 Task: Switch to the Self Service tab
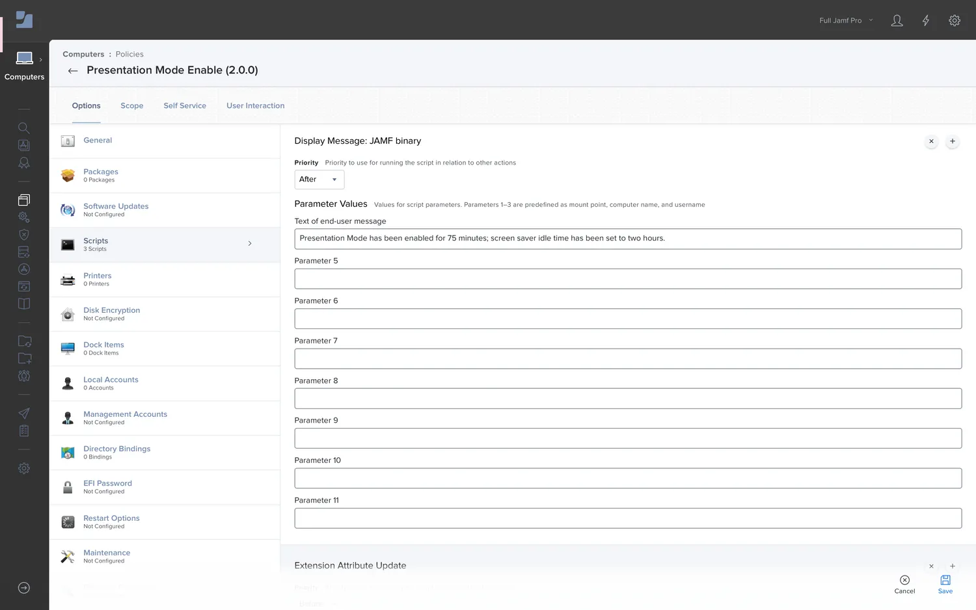(x=185, y=106)
